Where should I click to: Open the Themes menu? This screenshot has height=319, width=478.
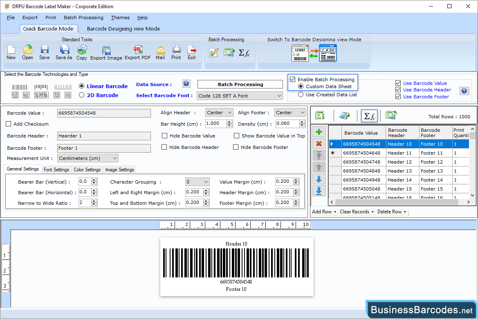click(x=120, y=18)
